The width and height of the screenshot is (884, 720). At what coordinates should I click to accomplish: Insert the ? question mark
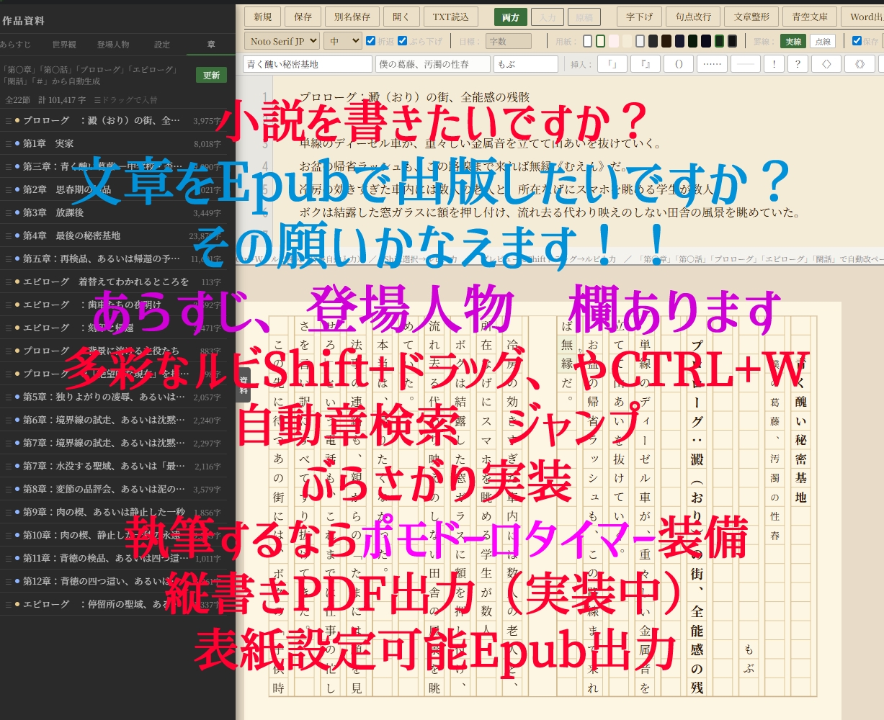[797, 64]
